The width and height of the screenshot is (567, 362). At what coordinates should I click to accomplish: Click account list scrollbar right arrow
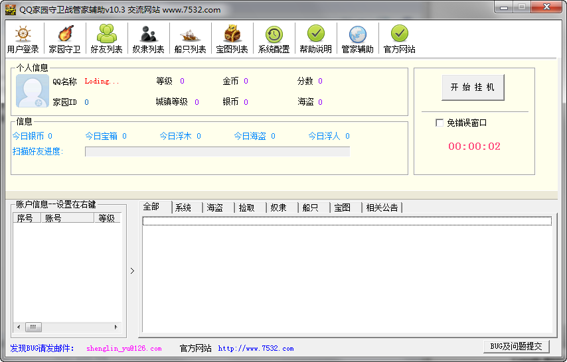pyautogui.click(x=116, y=328)
